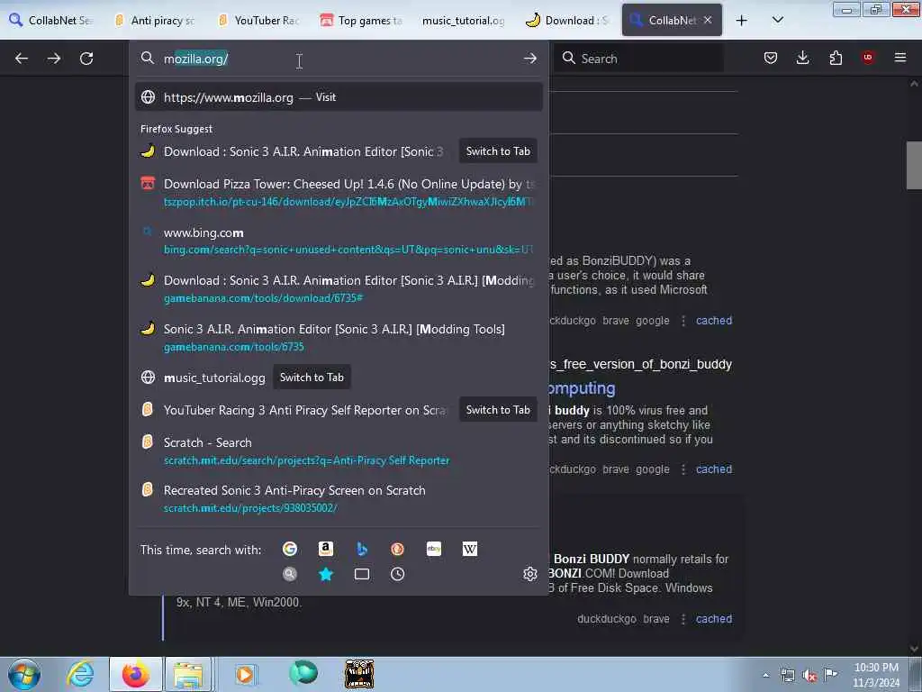Switch to the first CollabNet Search tab
Screen dimensions: 922x692
pos(53,20)
